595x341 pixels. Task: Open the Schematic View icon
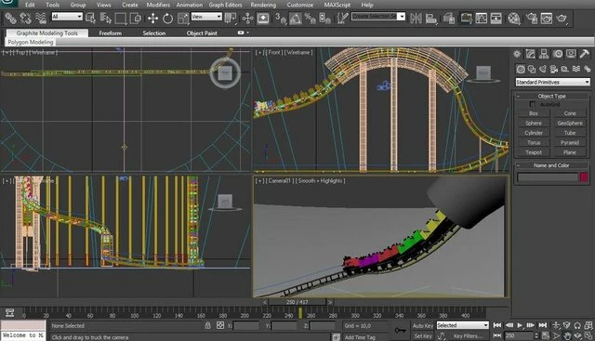(x=496, y=18)
